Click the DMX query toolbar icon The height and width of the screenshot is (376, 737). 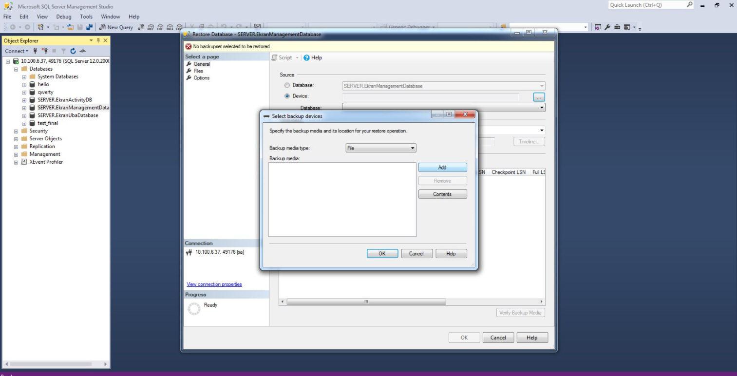pos(161,27)
